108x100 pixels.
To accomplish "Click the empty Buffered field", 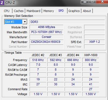I will [x=94, y=37].
